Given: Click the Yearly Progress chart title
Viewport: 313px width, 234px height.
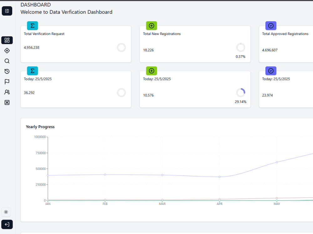Looking at the screenshot, I should click(40, 127).
